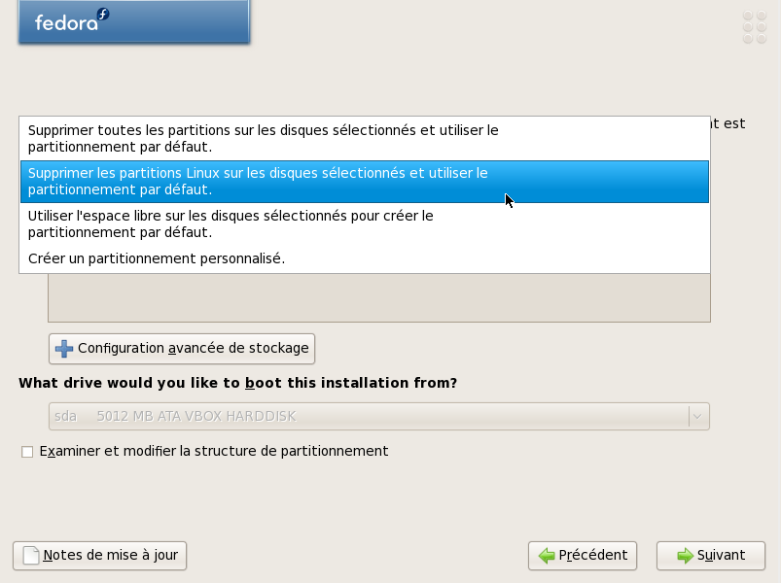Open Notes de mise à jour
This screenshot has width=781, height=583.
pyautogui.click(x=99, y=556)
